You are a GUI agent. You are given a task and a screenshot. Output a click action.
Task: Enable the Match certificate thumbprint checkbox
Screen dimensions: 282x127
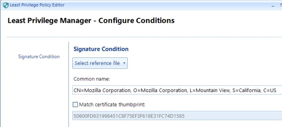[75, 105]
